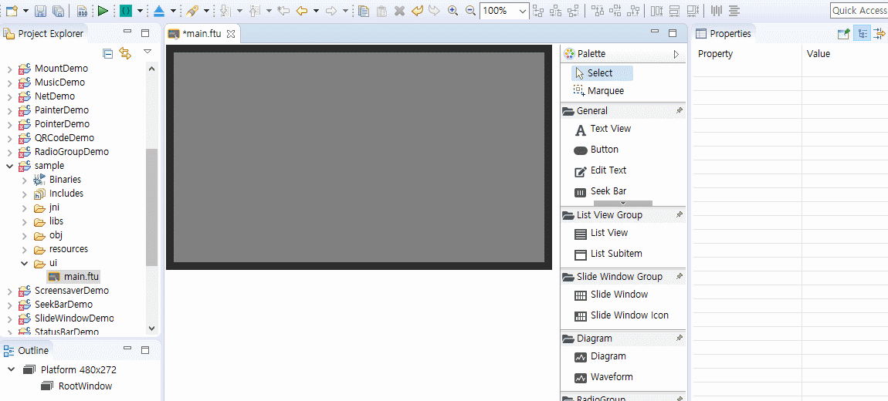
Task: Click the Undo arrow icon
Action: pos(418,10)
